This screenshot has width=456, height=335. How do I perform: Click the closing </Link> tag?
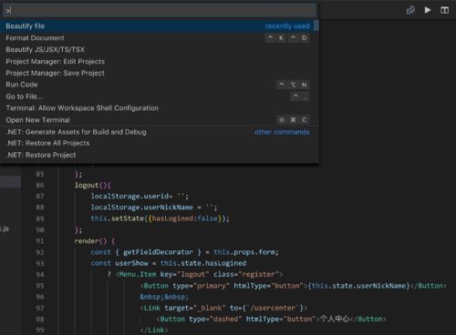[154, 330]
